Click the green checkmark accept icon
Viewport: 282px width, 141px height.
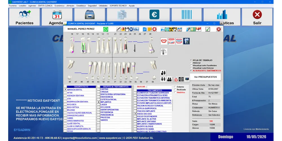coord(208,29)
